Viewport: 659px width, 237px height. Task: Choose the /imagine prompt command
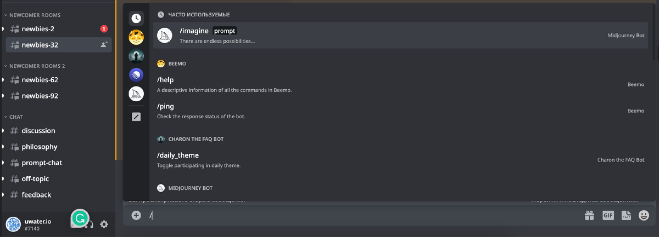pyautogui.click(x=401, y=36)
